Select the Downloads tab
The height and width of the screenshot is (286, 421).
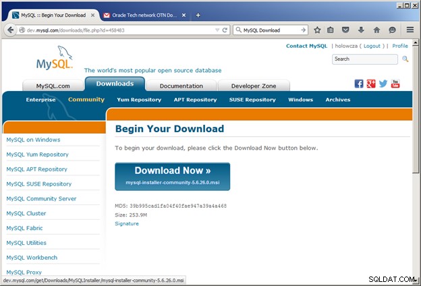coord(115,84)
